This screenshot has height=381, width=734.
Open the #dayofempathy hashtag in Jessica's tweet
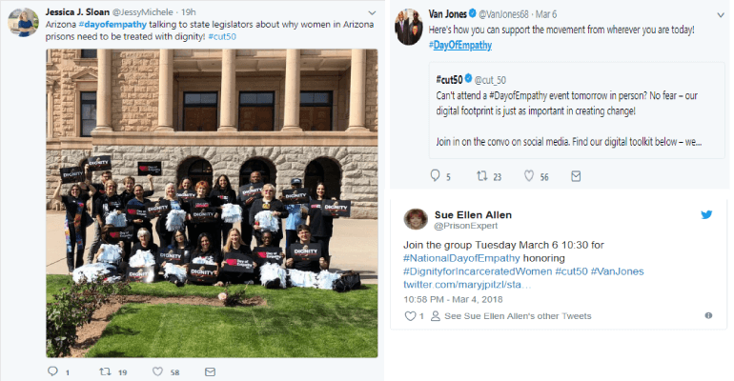pyautogui.click(x=112, y=25)
